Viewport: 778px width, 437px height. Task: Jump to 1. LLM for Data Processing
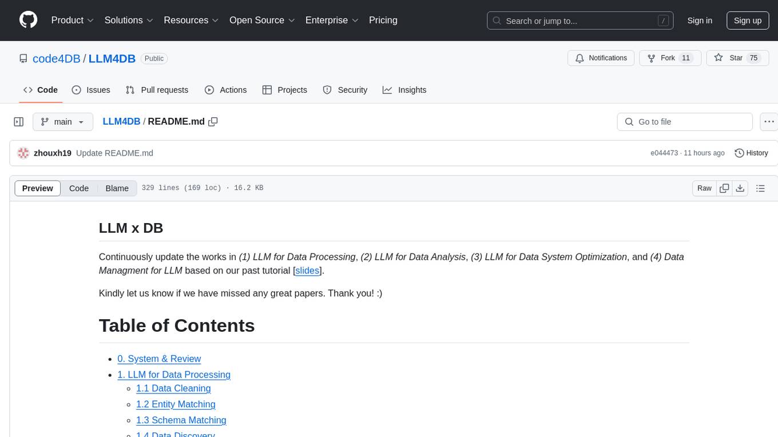coord(174,375)
